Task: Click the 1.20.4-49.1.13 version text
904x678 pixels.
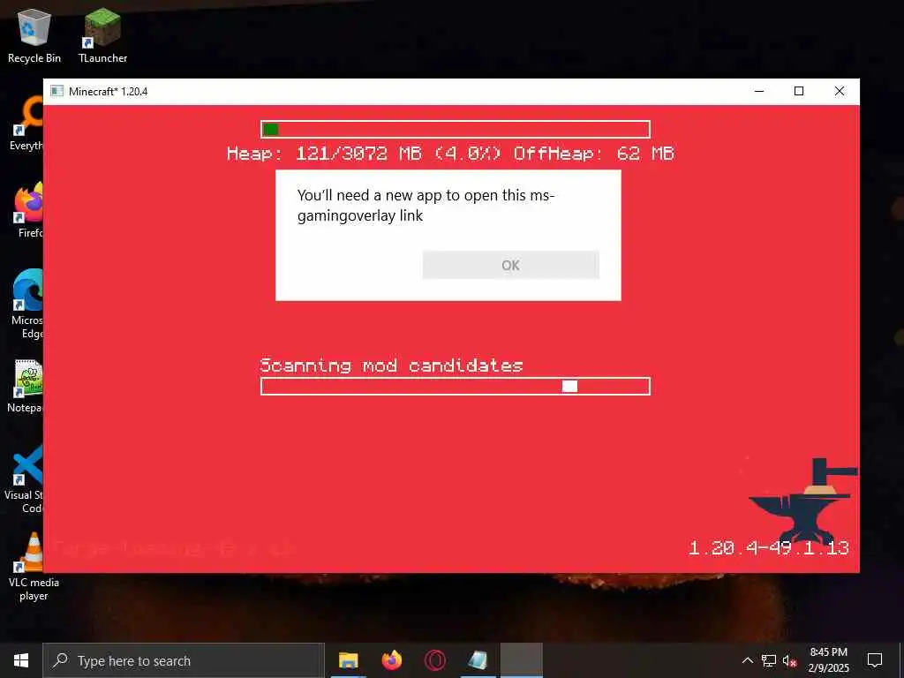Action: tap(769, 547)
